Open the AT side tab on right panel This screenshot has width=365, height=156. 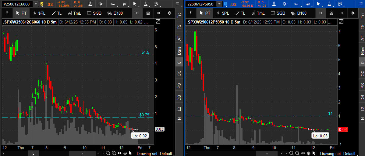(x=362, y=38)
